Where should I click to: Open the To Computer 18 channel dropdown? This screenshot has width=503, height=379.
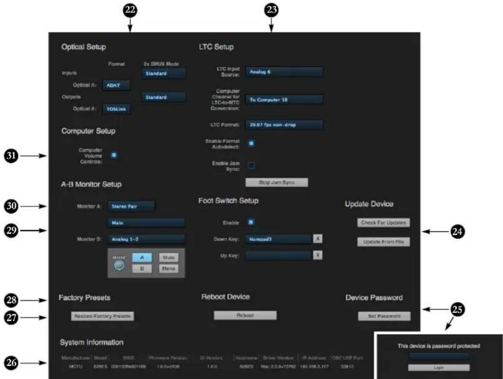(284, 100)
